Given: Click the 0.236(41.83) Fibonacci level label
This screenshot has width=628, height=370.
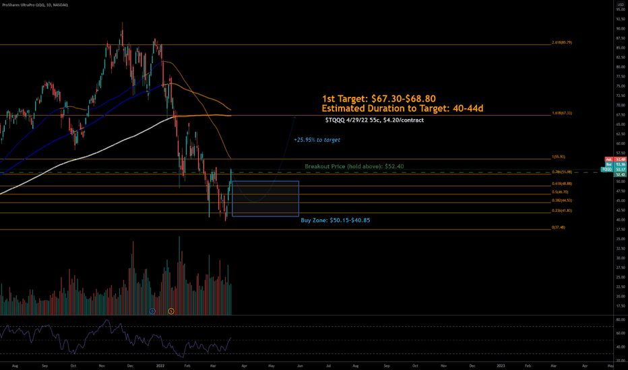Looking at the screenshot, I should coord(562,211).
